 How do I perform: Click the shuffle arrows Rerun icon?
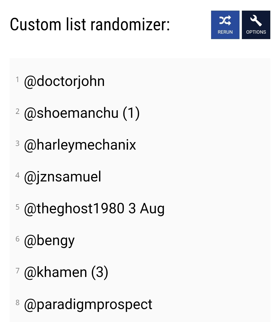pyautogui.click(x=225, y=20)
